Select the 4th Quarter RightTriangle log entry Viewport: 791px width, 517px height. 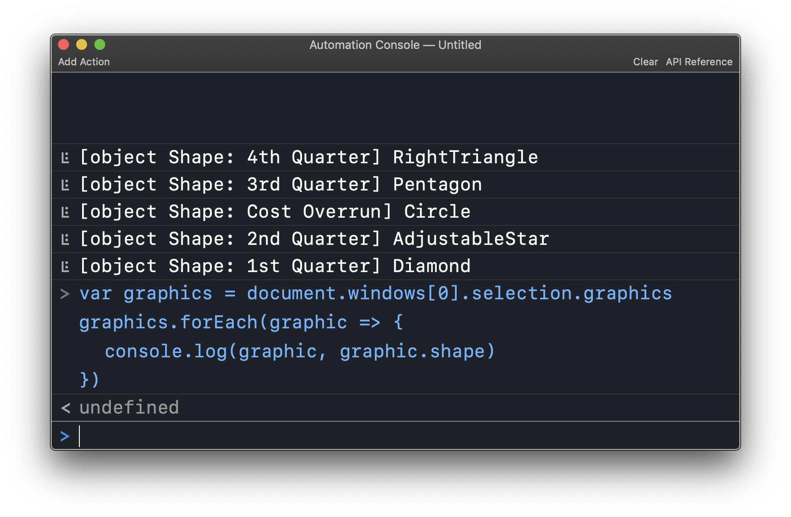pyautogui.click(x=308, y=157)
